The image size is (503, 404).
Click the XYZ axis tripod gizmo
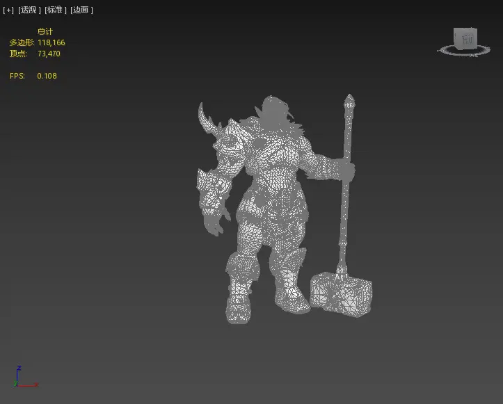coord(26,377)
